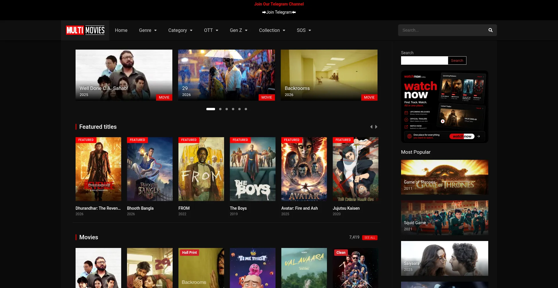Open Time Twist movie poster
This screenshot has width=558, height=288.
click(x=253, y=268)
